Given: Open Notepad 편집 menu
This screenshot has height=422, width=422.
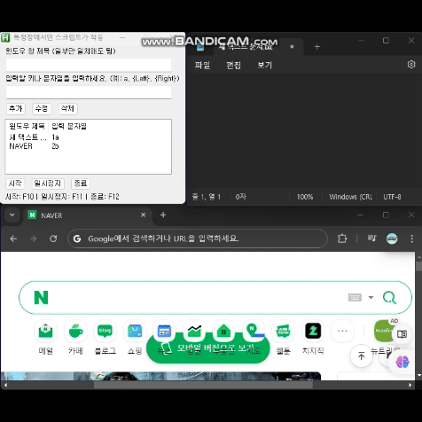Looking at the screenshot, I should [x=233, y=65].
